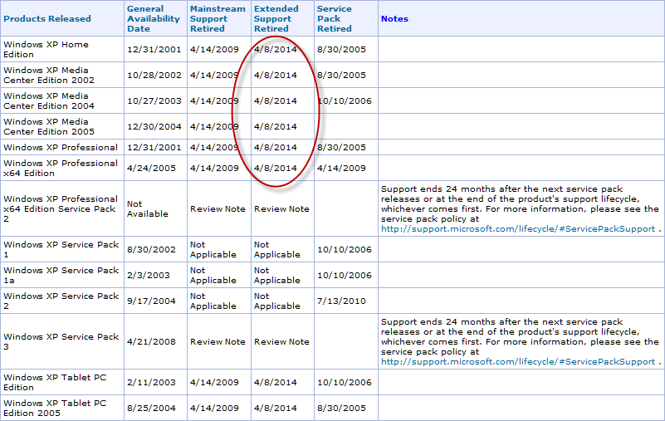Click Tablet PC Edition's 10/10/2006 retired date
Viewport: 665px width, 421px height.
[x=345, y=382]
